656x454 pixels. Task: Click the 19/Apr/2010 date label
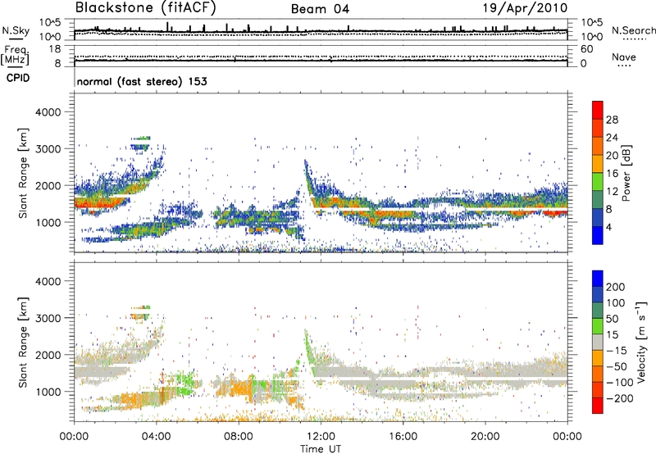tap(526, 8)
